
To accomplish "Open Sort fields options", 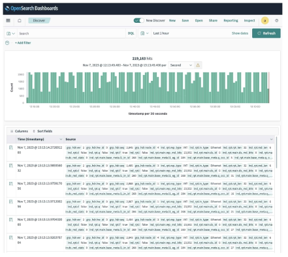I will (x=42, y=131).
